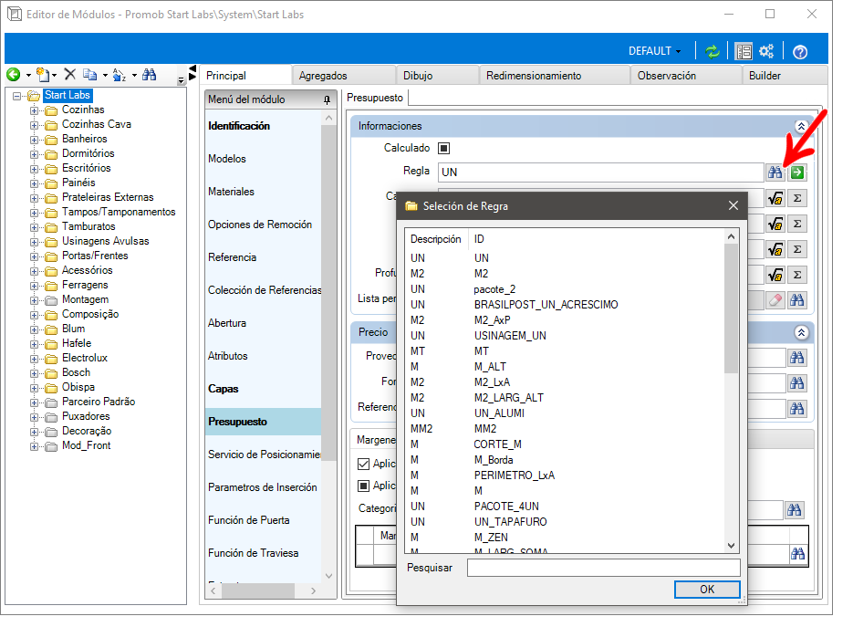Open Función de Puerta menu item

[249, 520]
